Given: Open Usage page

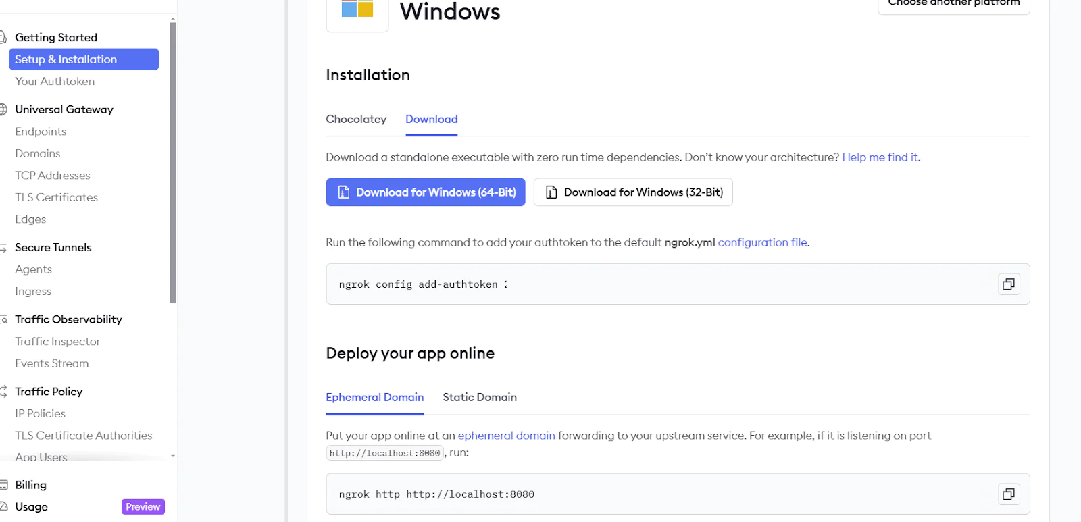Looking at the screenshot, I should [31, 506].
